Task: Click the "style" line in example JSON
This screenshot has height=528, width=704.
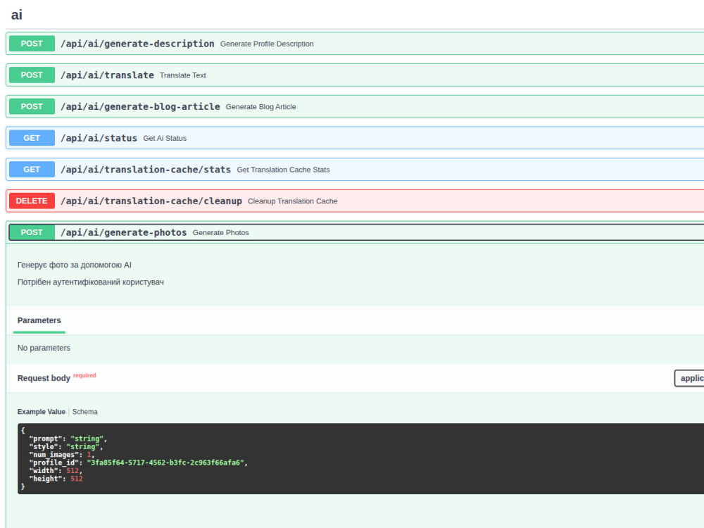Action: (66, 447)
